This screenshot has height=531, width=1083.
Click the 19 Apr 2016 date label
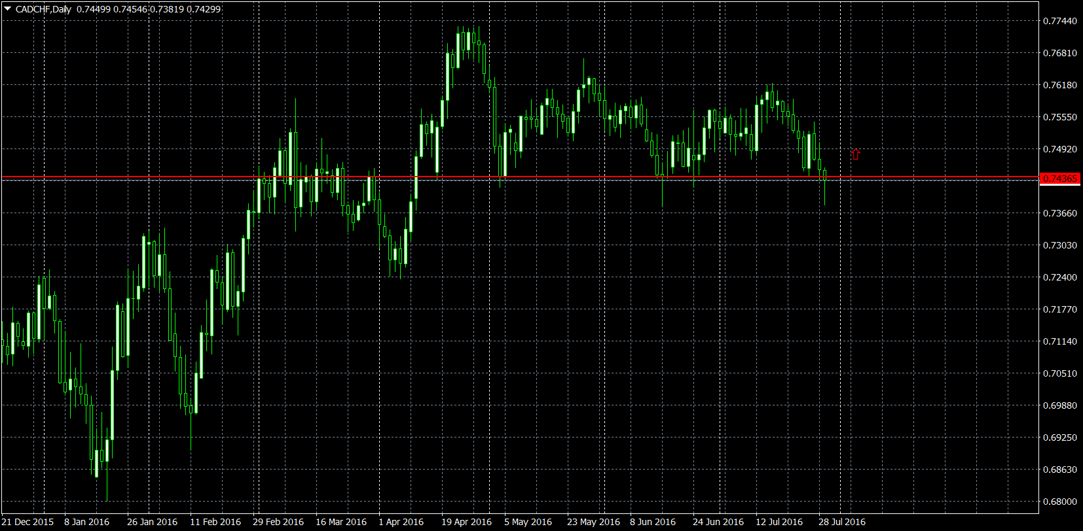pos(467,522)
